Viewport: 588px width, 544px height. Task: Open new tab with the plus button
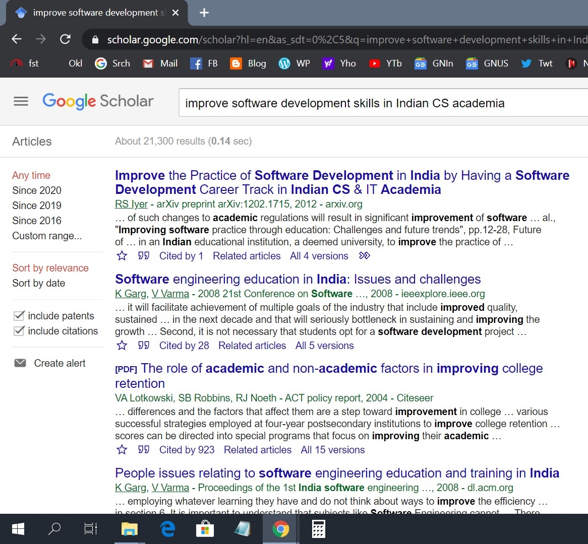point(204,13)
